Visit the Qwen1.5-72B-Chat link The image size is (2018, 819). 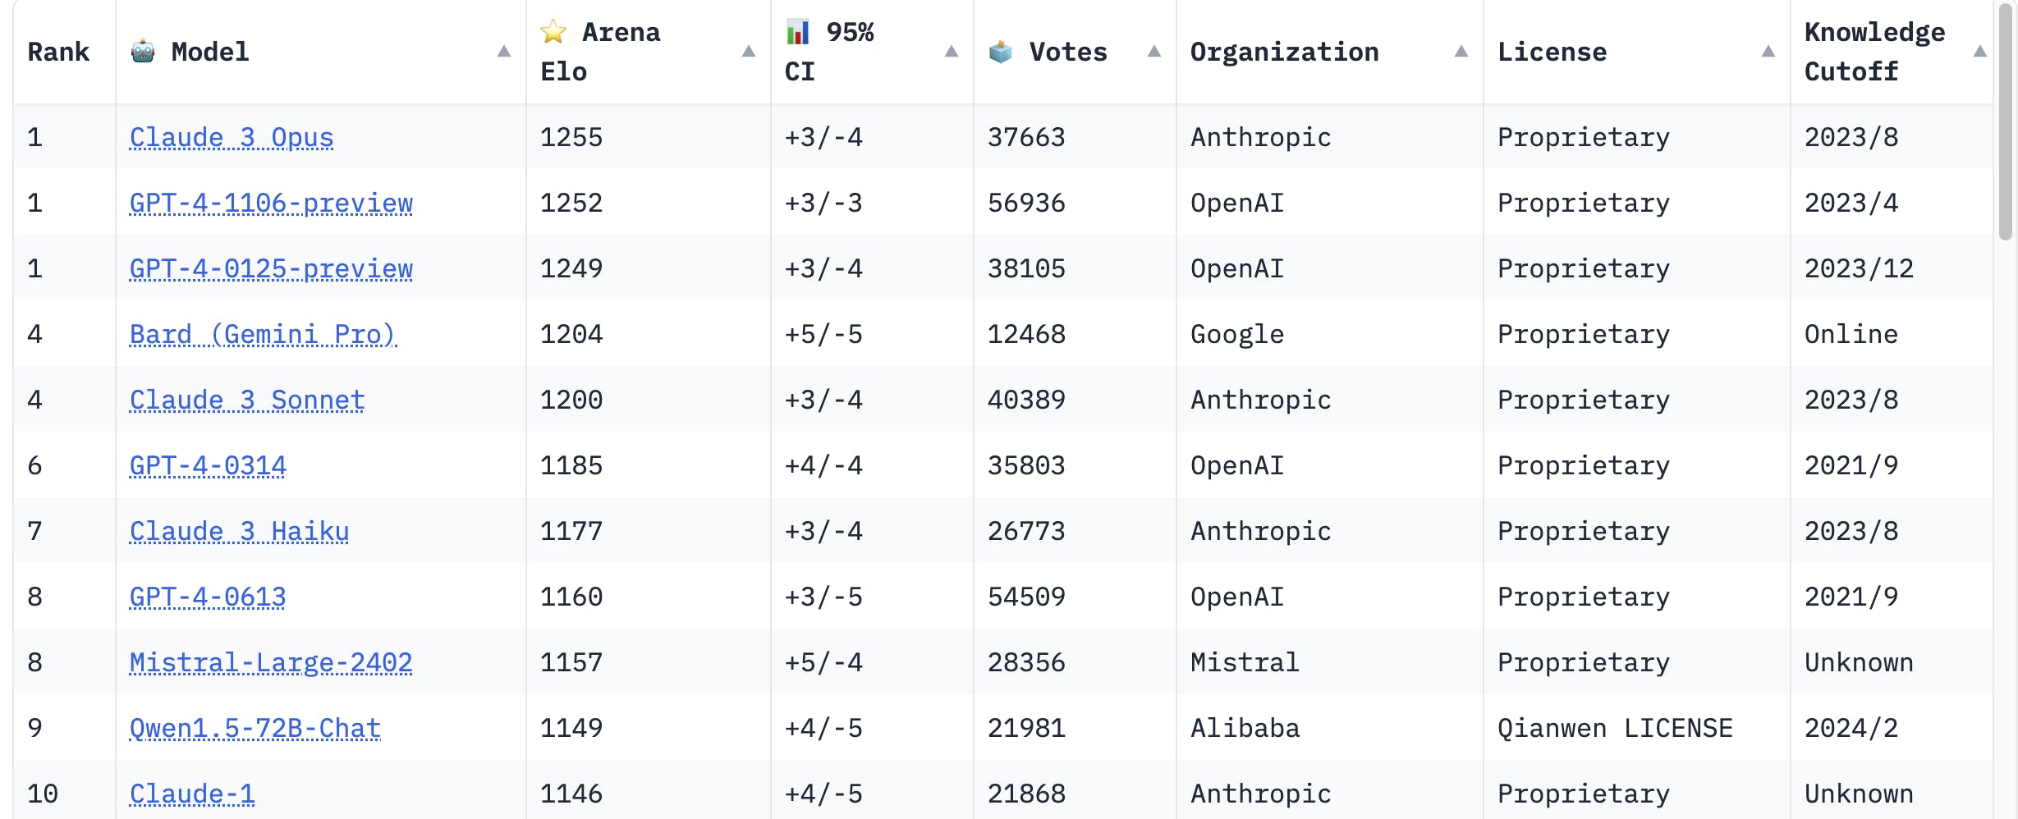coord(255,728)
